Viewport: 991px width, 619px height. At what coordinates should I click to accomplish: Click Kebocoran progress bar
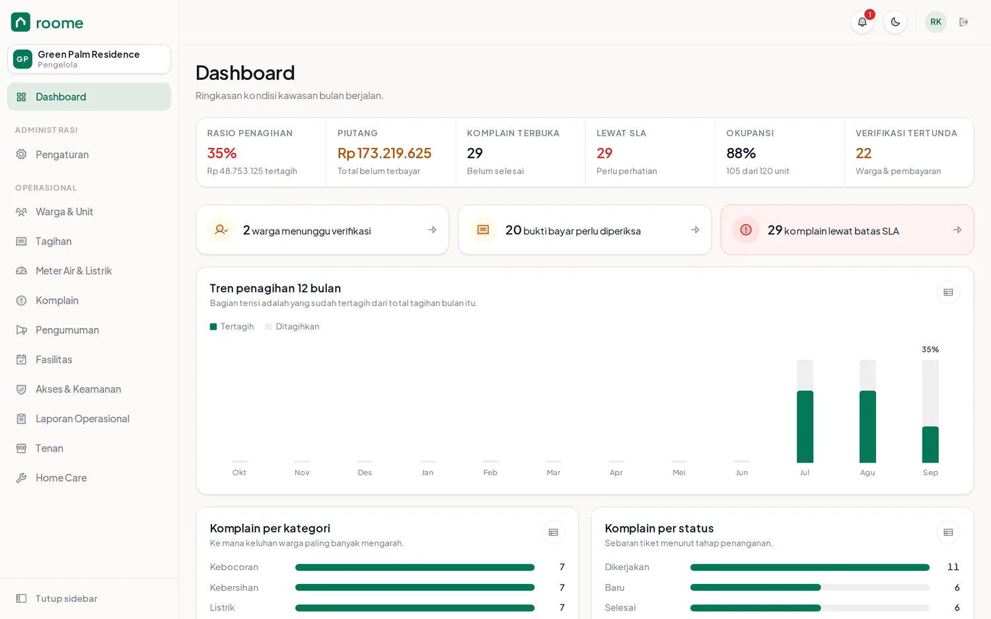[415, 568]
